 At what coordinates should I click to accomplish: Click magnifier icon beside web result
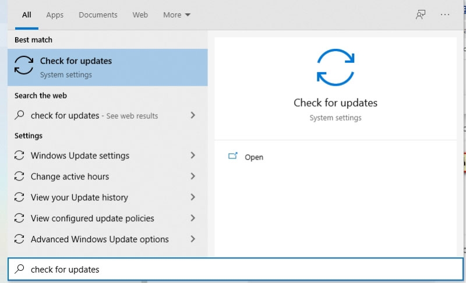point(19,115)
